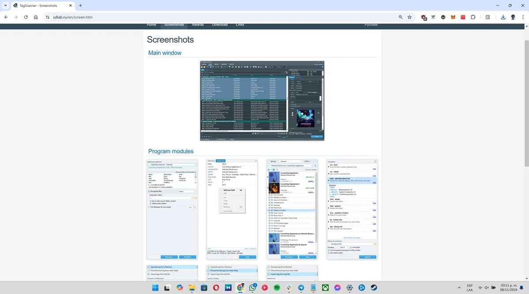Click the browser Downloads icon
Screen dimensions: 529x294
click(x=503, y=17)
